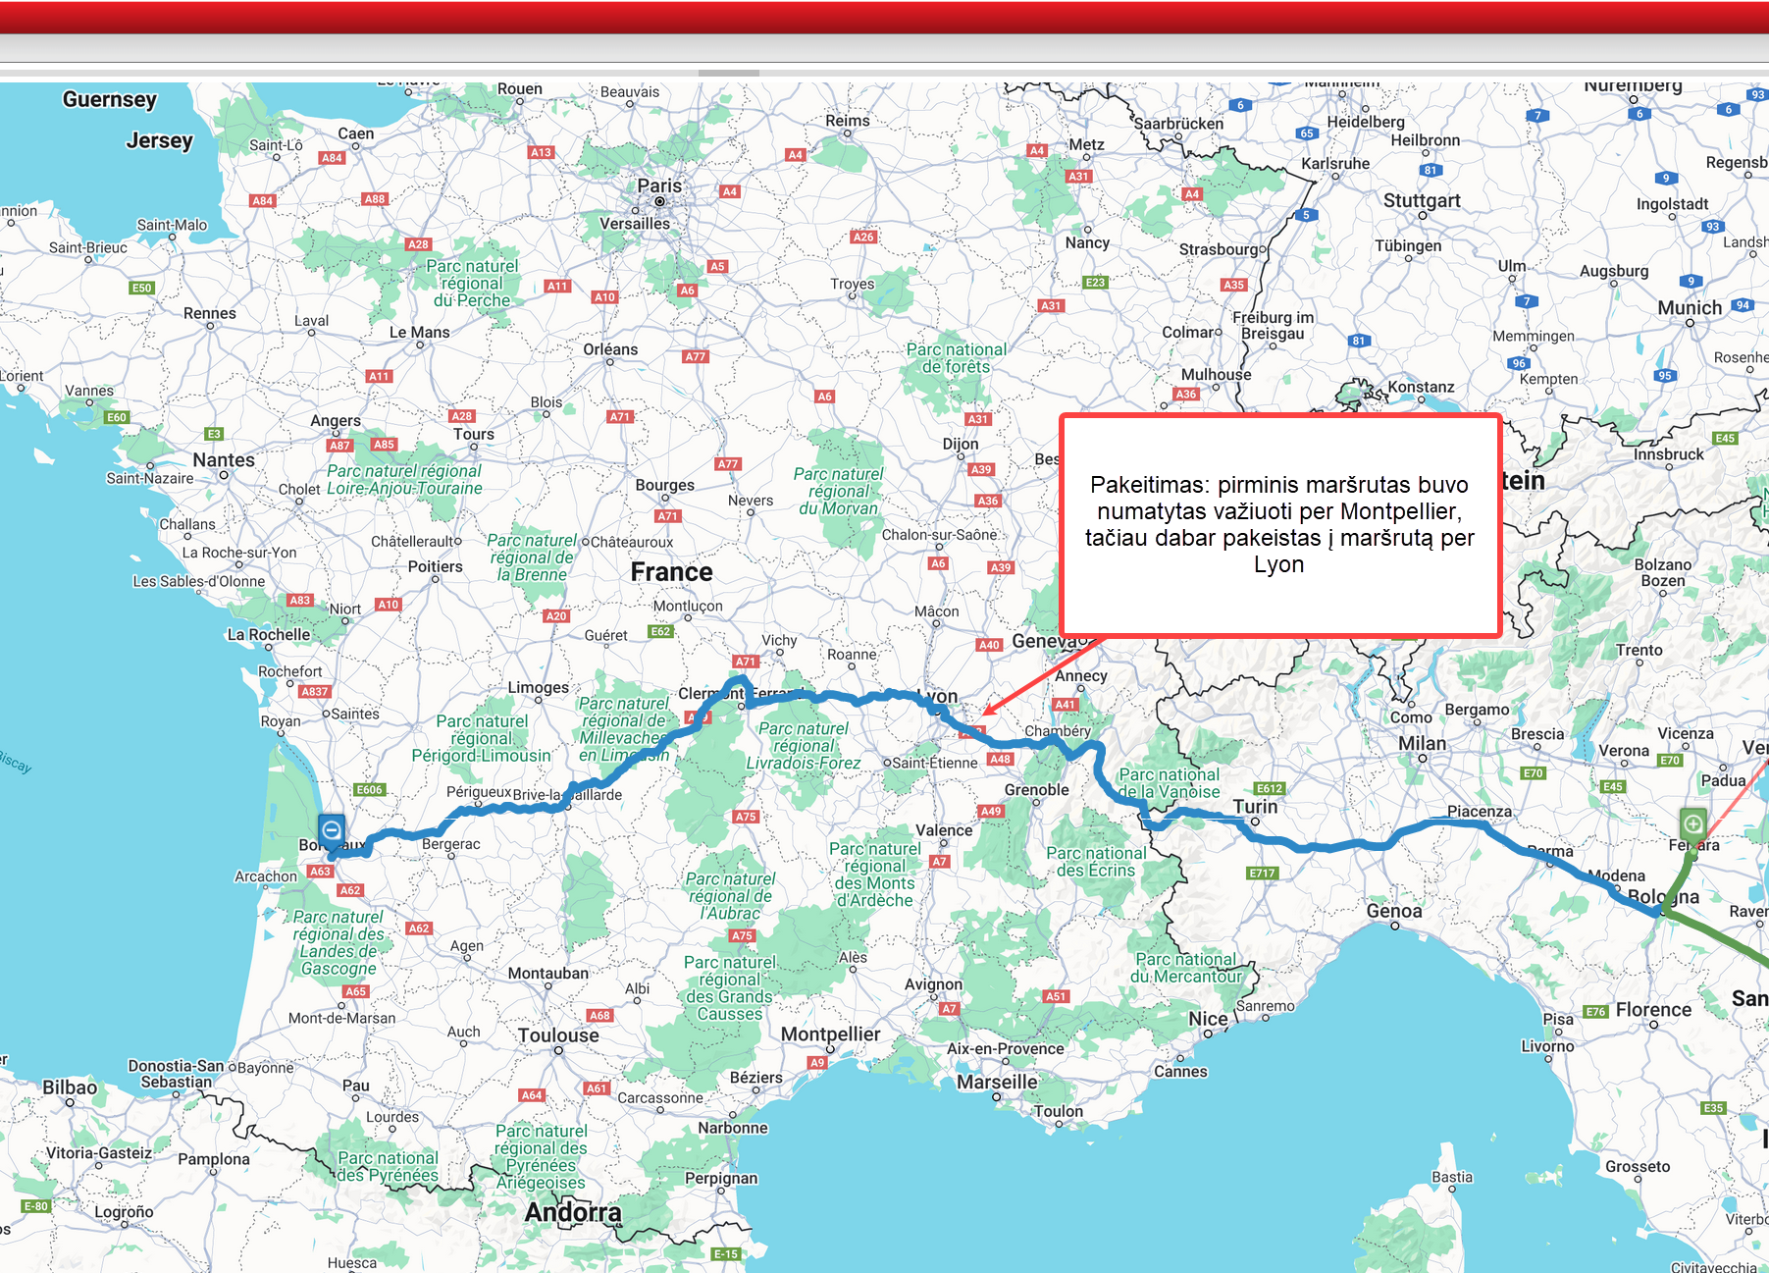
Task: Click the Orléans city label
Action: pos(610,349)
